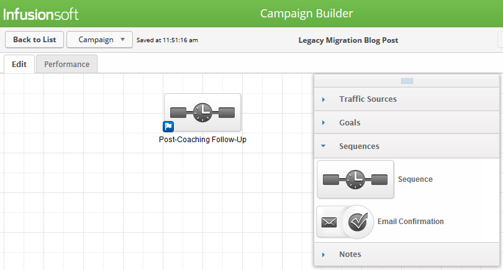Open the Performance tab
Viewport: 503px width, 270px height.
pyautogui.click(x=66, y=64)
